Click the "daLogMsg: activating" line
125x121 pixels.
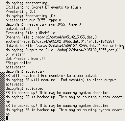click(25, 71)
